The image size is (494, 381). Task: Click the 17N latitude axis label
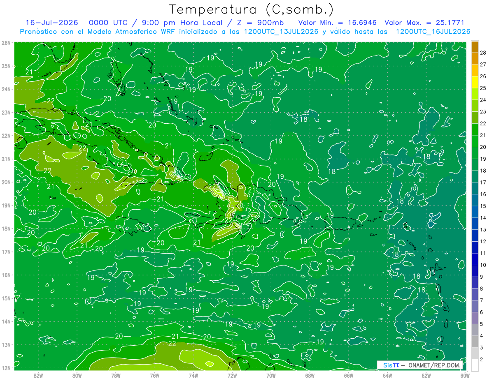[6, 252]
